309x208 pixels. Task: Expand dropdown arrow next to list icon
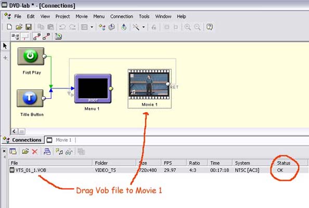[x=92, y=27]
